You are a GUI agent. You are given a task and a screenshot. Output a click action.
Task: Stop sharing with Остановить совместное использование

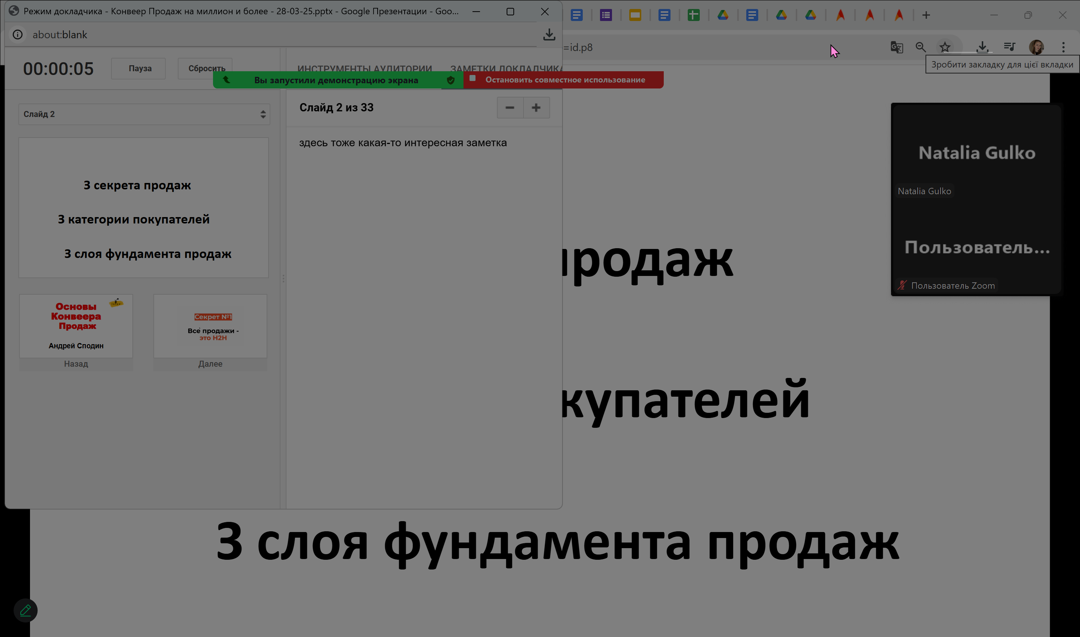click(564, 80)
